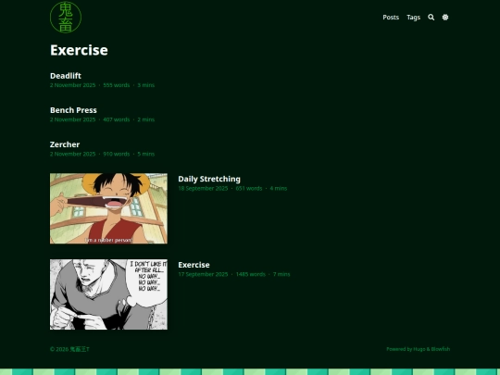Click the '555 words' text under Deadlift

click(x=117, y=85)
